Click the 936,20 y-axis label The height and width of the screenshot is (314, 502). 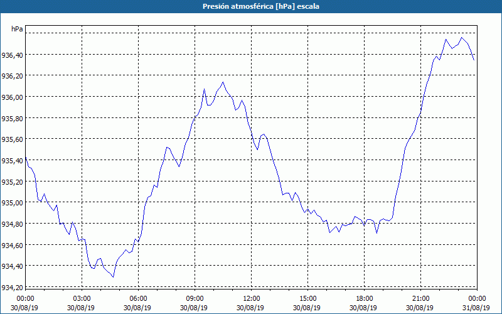point(12,76)
